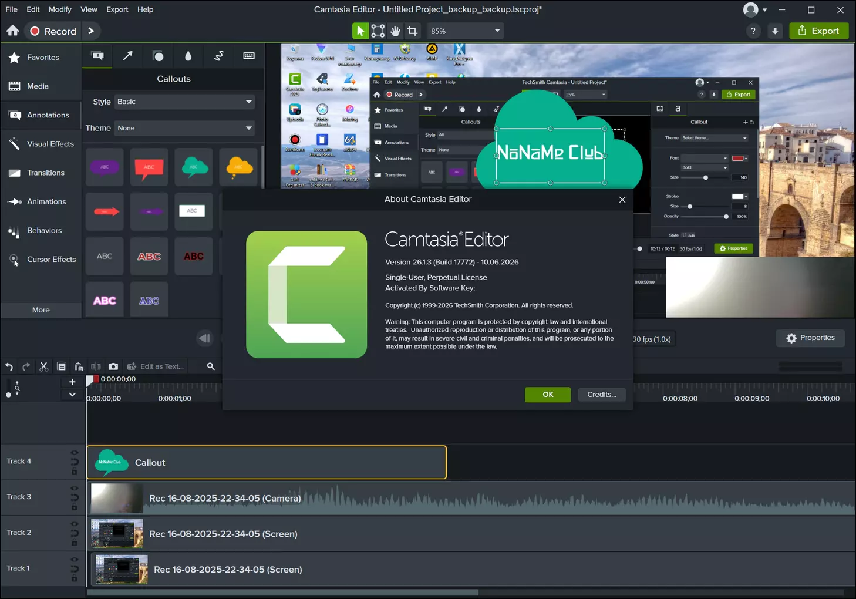Switch to the Pan hand tool
The image size is (856, 599).
coord(396,31)
